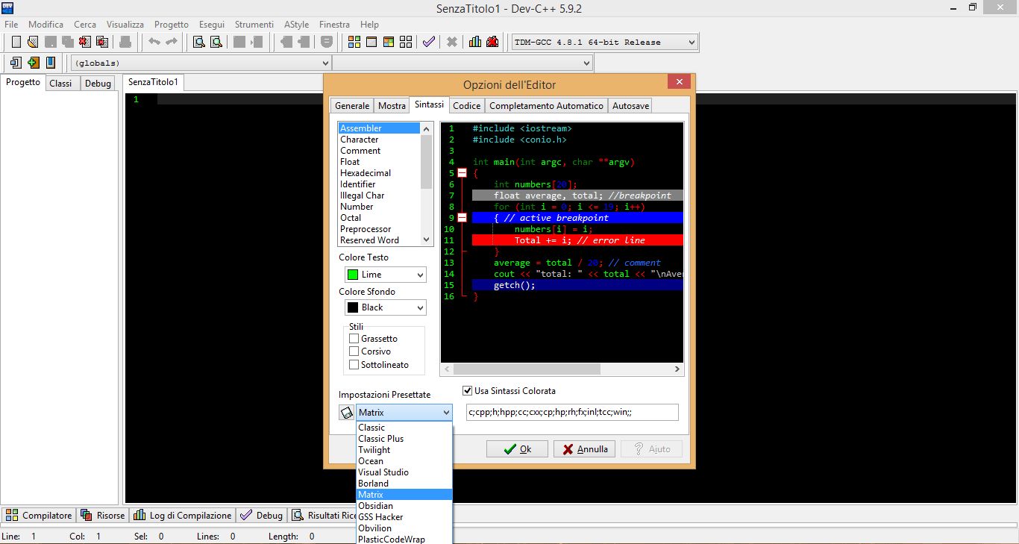Select Hexadecimal in the syntax element list
This screenshot has width=1019, height=544.
point(379,173)
